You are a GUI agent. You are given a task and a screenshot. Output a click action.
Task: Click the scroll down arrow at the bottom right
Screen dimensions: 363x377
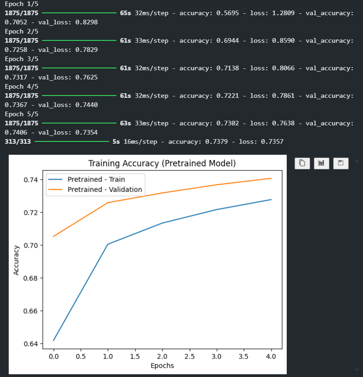[357, 370]
